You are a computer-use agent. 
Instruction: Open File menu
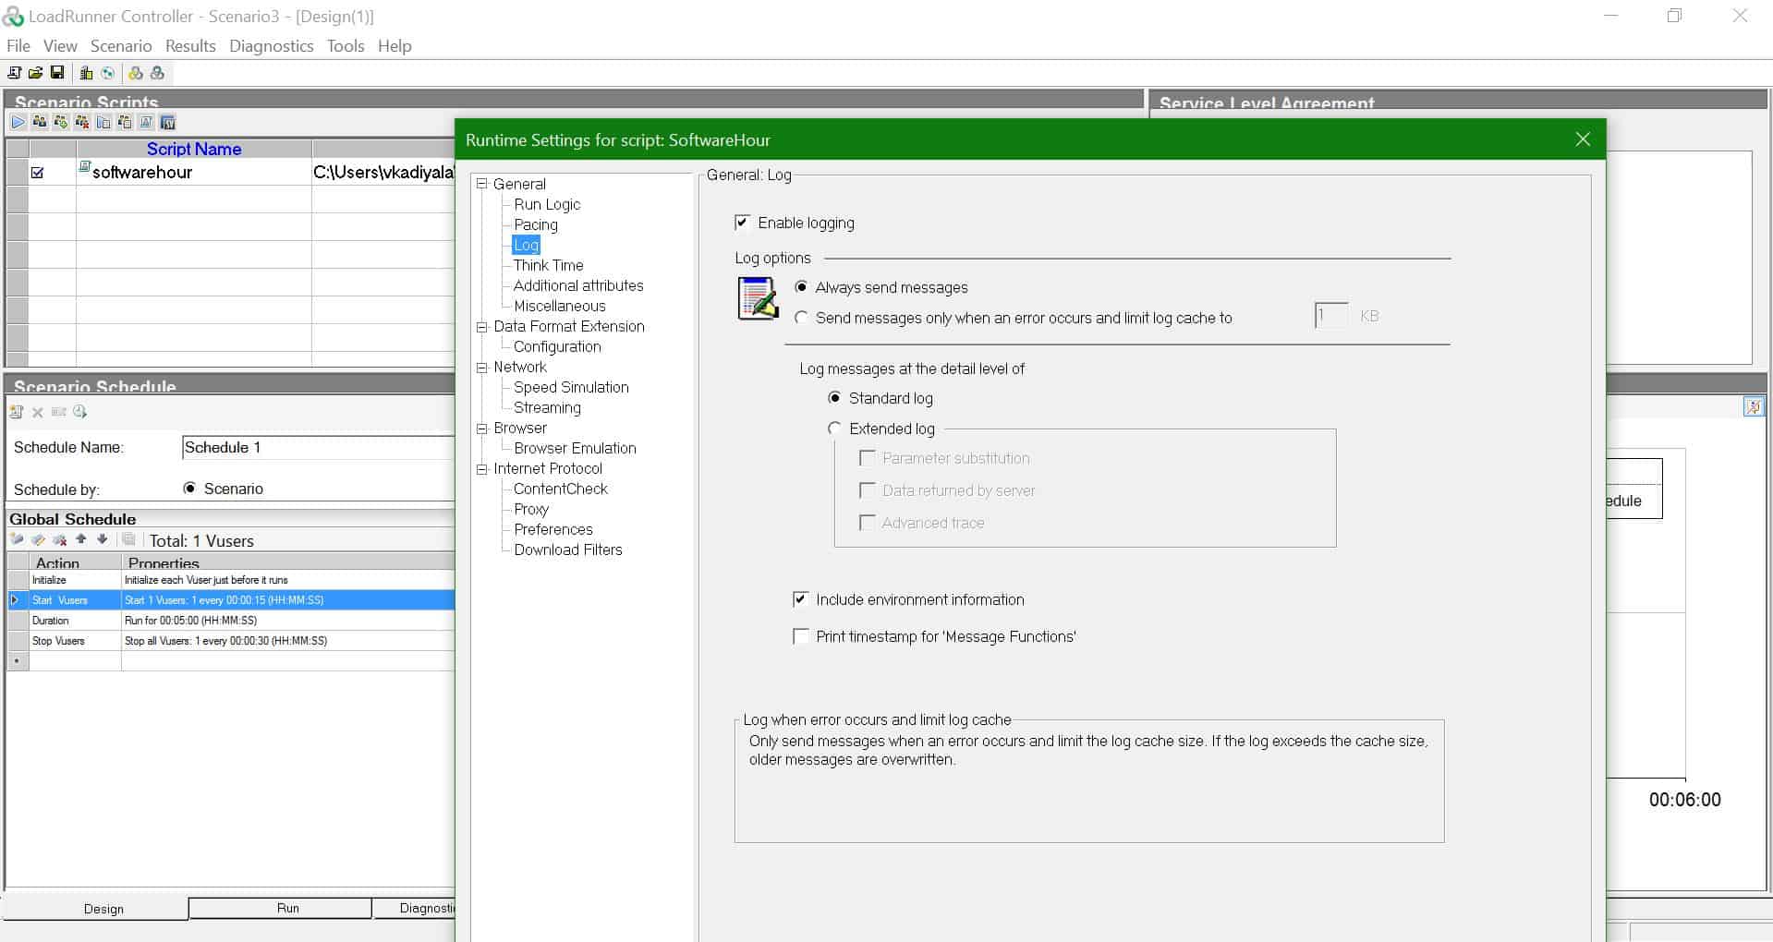[x=18, y=46]
